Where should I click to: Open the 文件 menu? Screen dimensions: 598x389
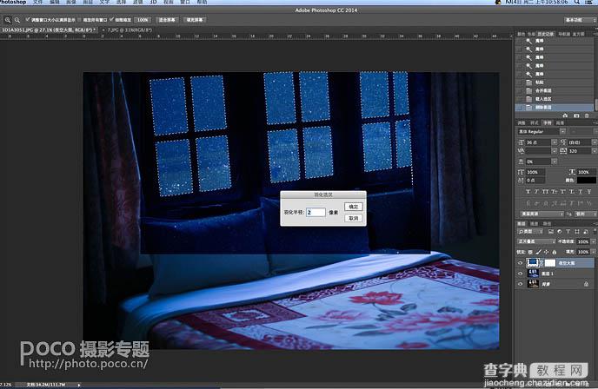pyautogui.click(x=37, y=3)
